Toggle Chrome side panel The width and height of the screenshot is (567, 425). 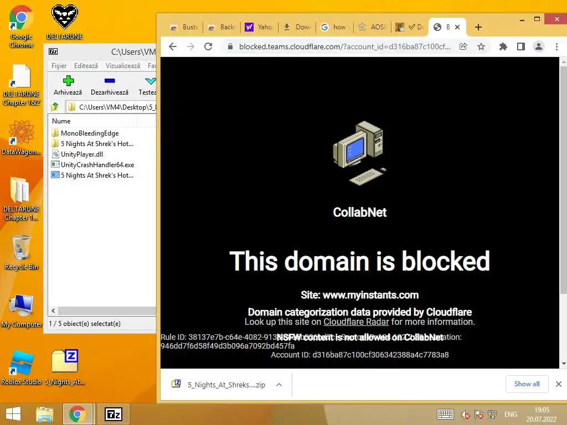point(520,46)
